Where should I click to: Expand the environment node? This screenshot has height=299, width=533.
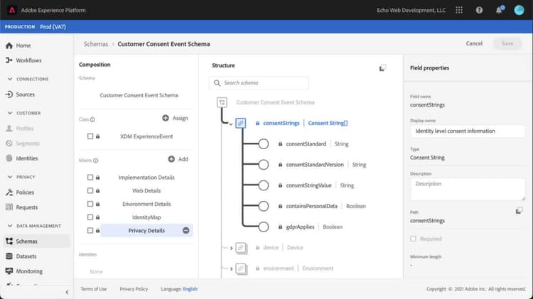click(231, 268)
